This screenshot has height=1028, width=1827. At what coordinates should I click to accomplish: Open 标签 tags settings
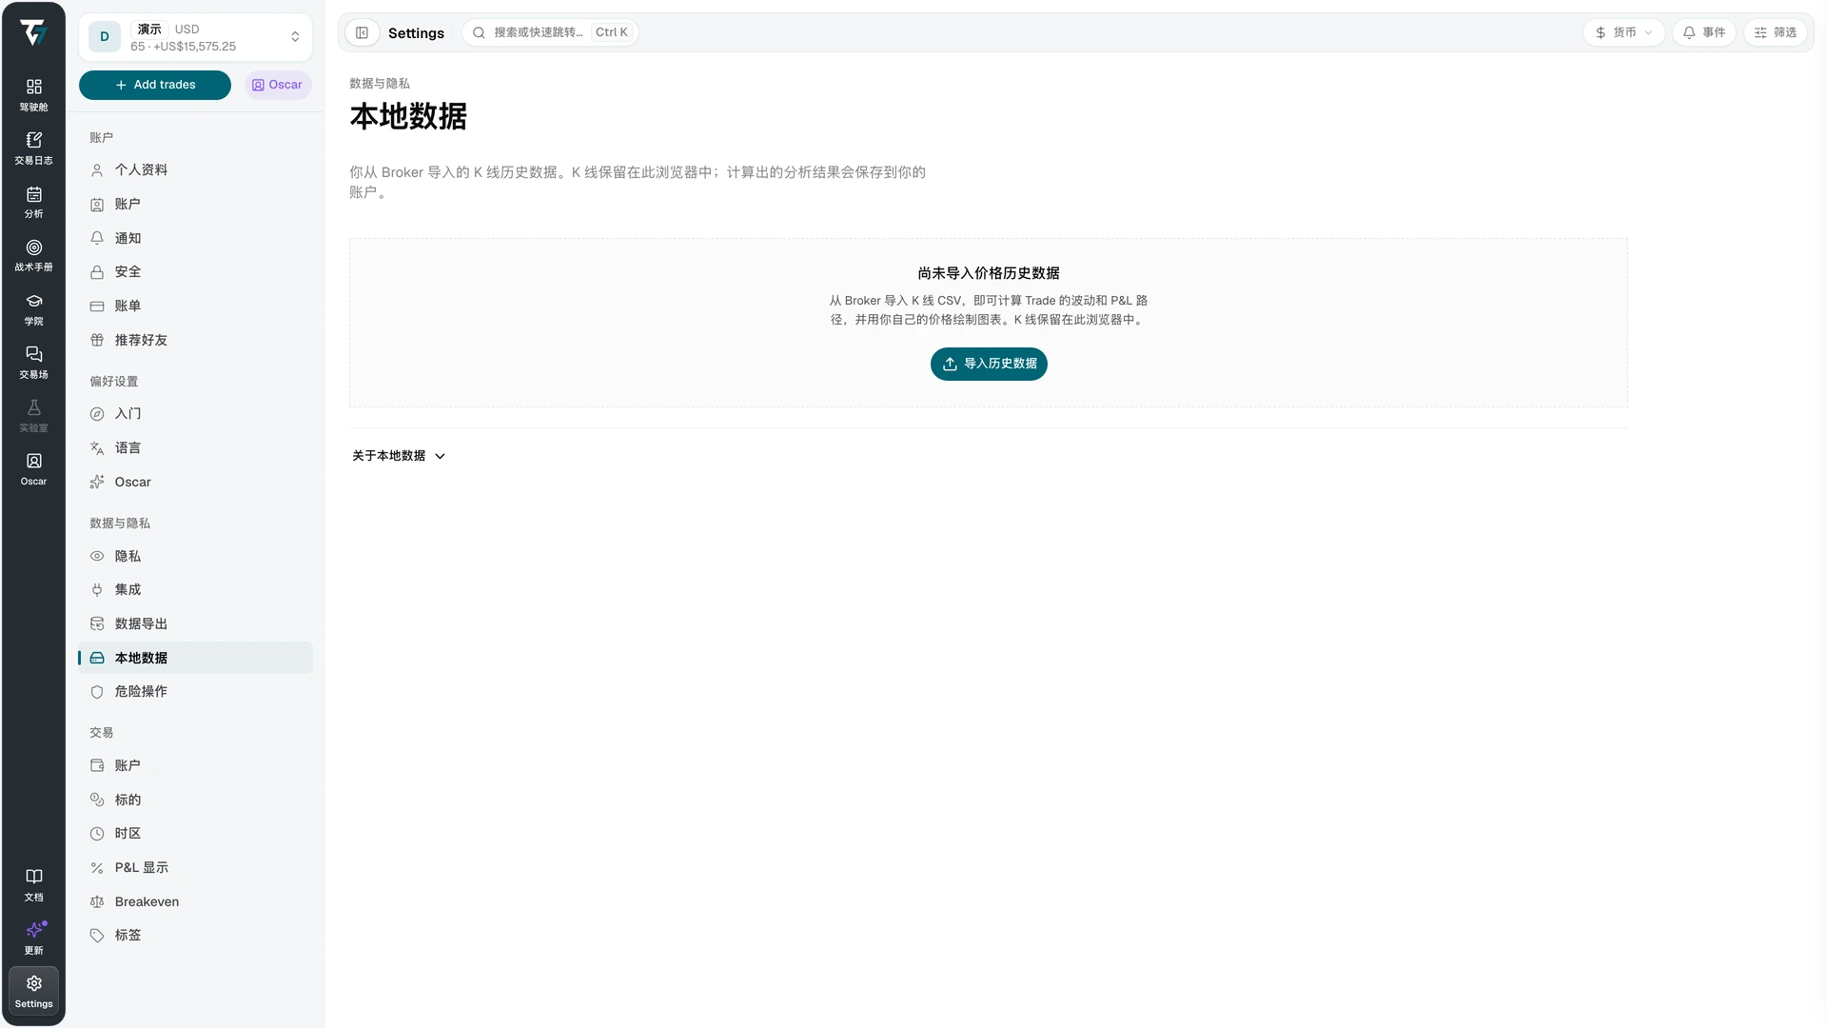195,936
